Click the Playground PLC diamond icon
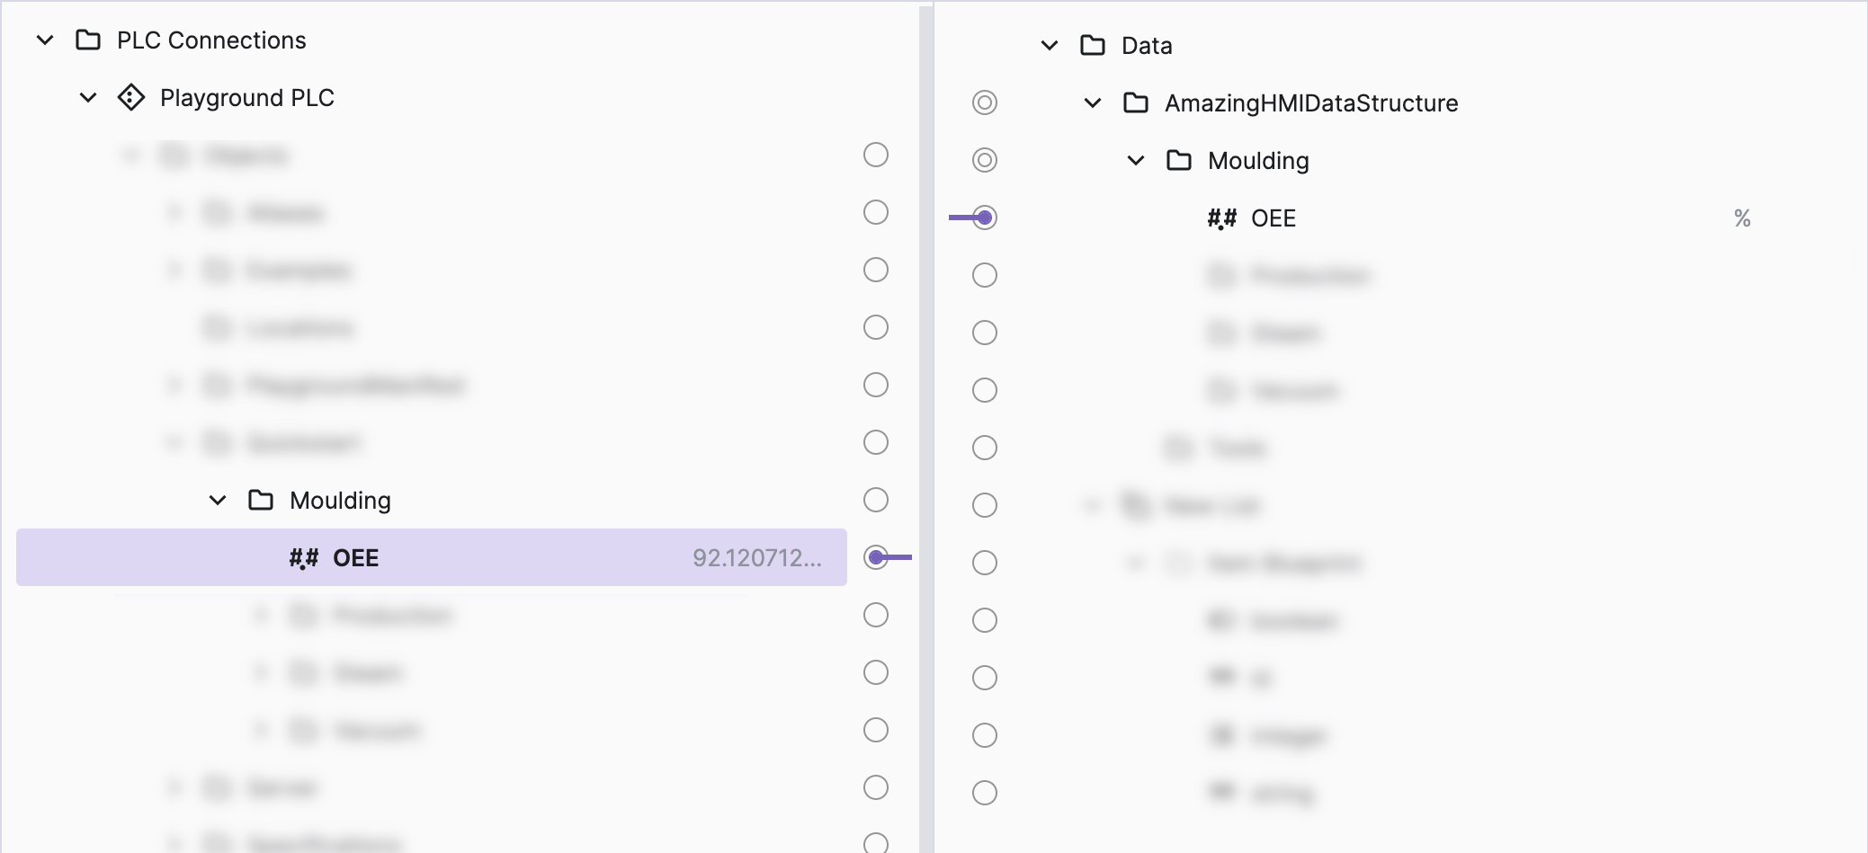The width and height of the screenshot is (1868, 853). click(x=131, y=97)
